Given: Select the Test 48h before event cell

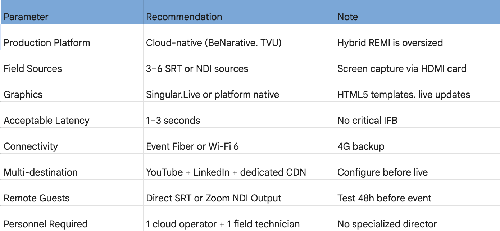Looking at the screenshot, I should click(x=417, y=193).
